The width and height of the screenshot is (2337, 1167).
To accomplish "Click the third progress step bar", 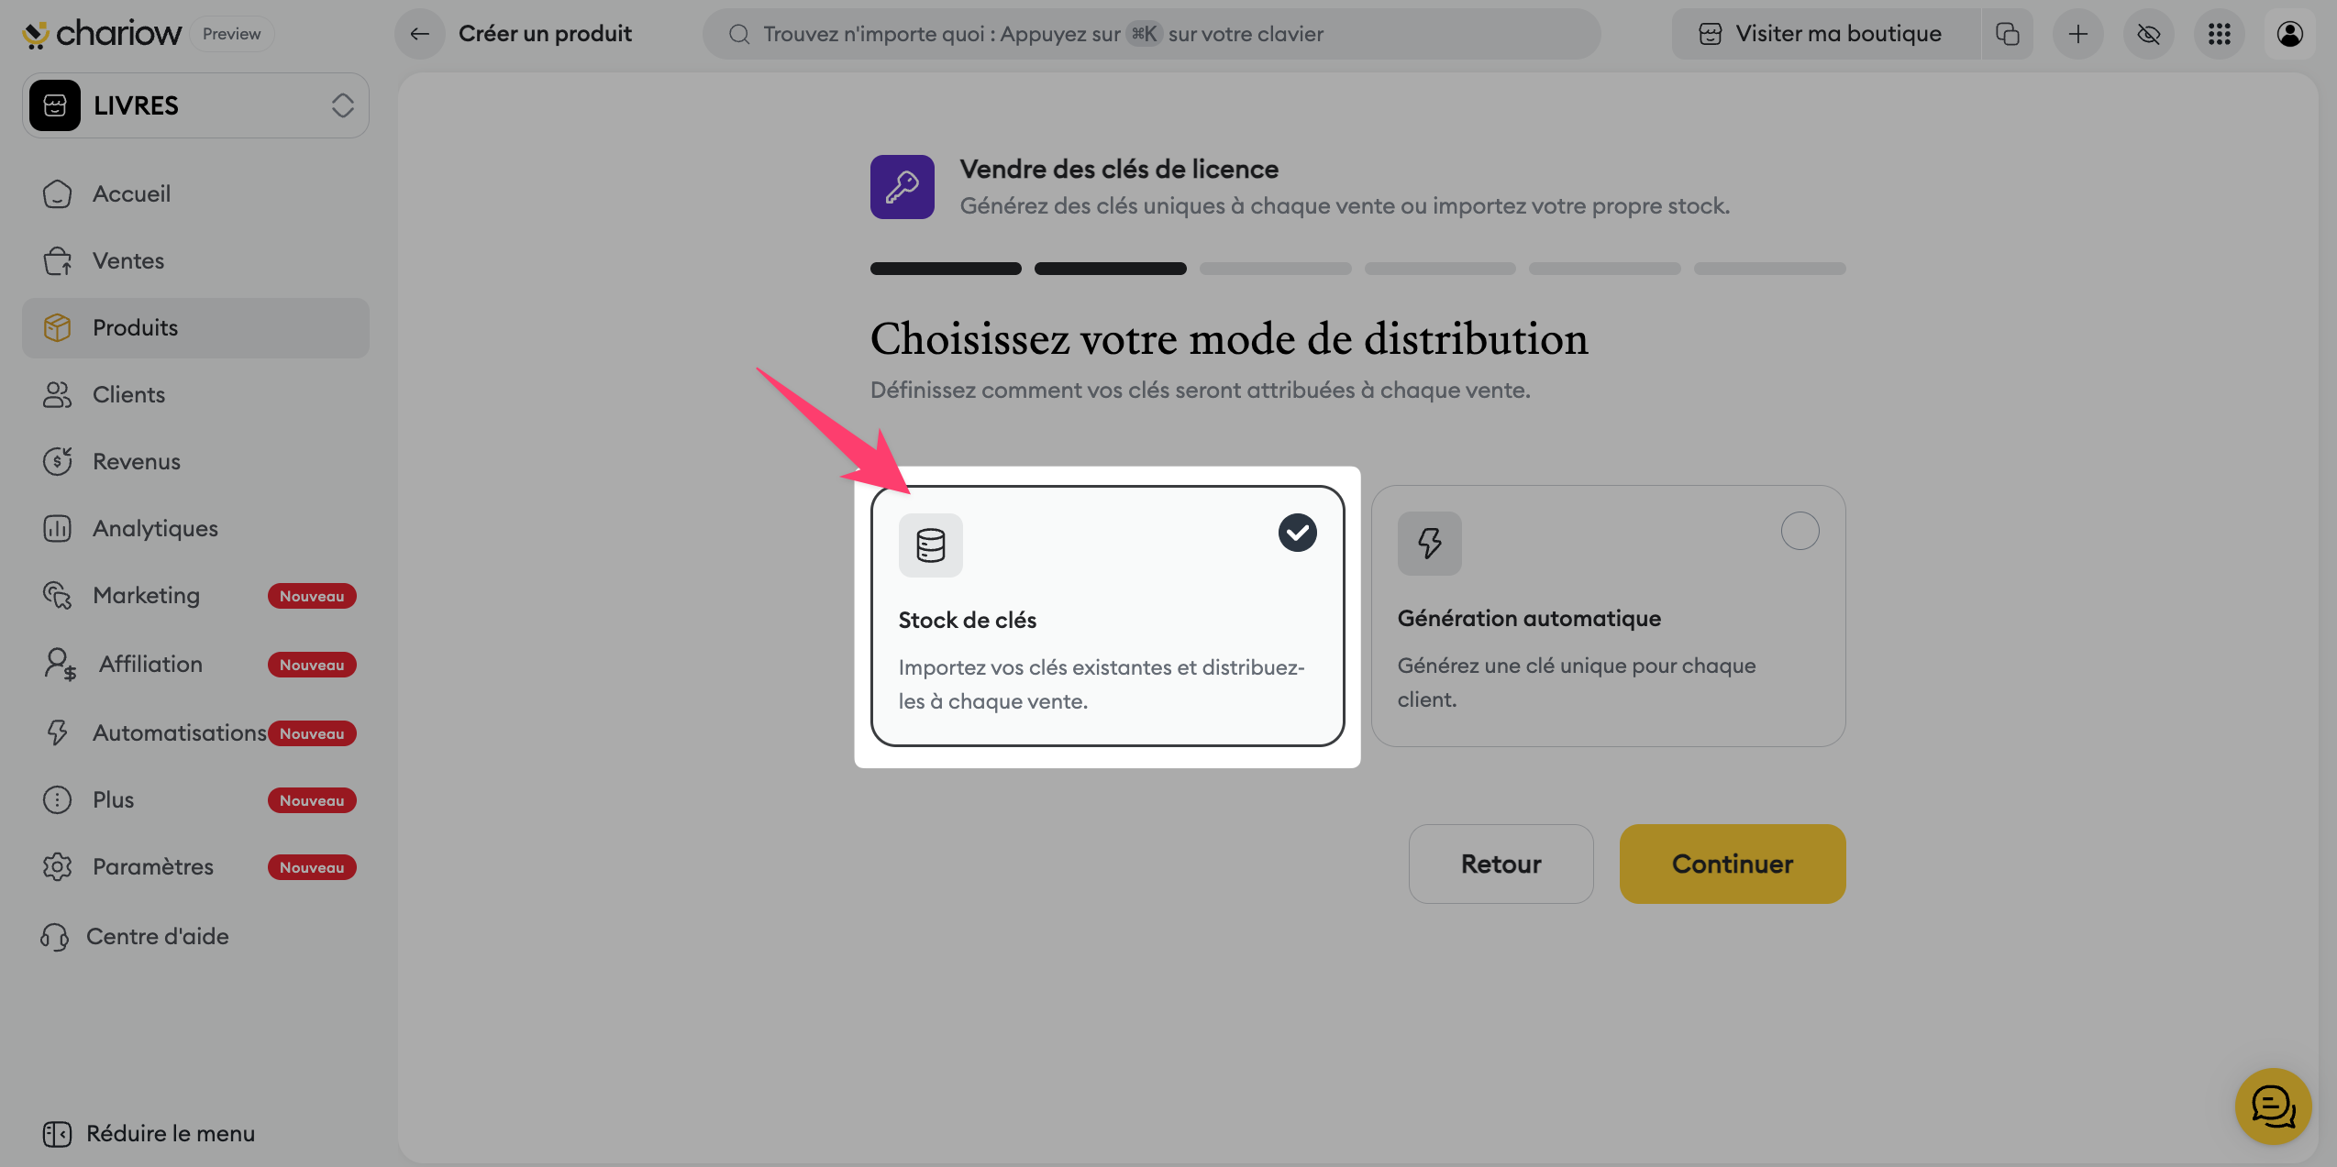I will pyautogui.click(x=1274, y=269).
